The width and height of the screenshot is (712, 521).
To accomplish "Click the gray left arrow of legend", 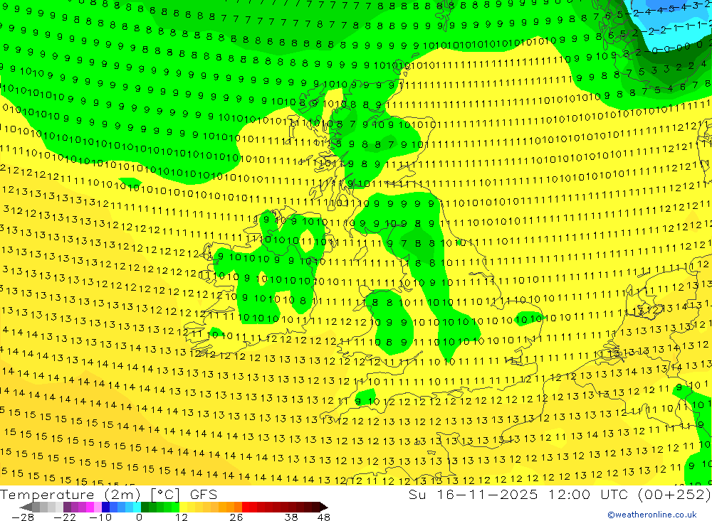I will [26, 507].
